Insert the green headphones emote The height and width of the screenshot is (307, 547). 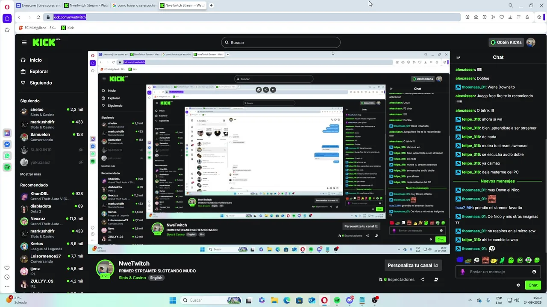528,260
